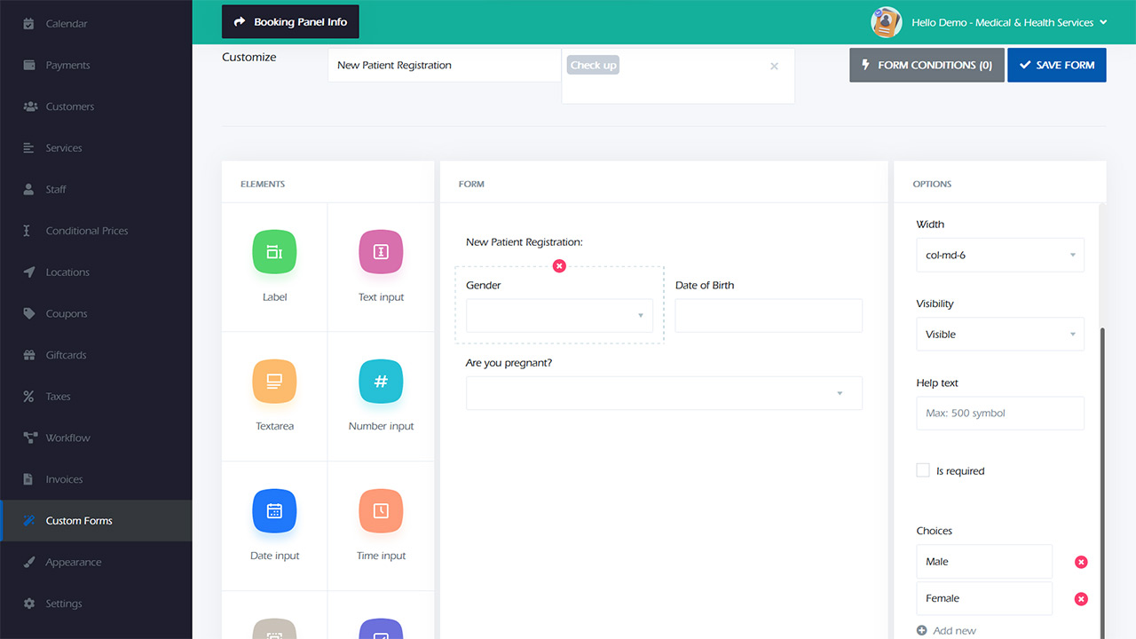Open Workflow in the sidebar
1136x639 pixels.
(67, 438)
